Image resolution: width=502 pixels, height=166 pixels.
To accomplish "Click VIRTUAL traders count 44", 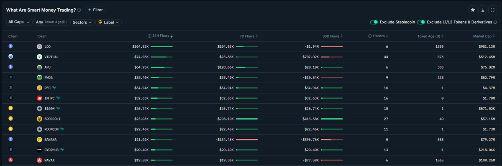I will point(386,57).
